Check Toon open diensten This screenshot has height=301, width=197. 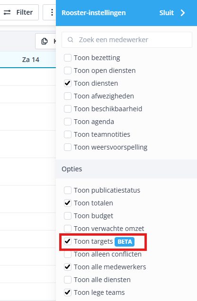[68, 71]
